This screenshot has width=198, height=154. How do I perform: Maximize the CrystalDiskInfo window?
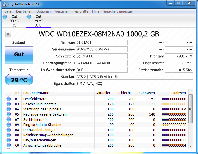pos(178,3)
